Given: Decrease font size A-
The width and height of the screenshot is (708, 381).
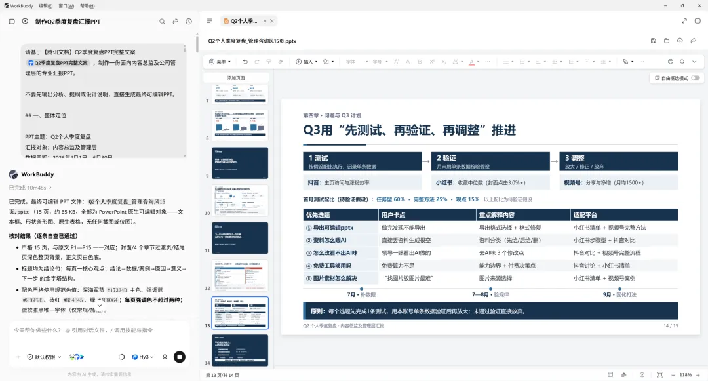Looking at the screenshot, I should pyautogui.click(x=408, y=62).
